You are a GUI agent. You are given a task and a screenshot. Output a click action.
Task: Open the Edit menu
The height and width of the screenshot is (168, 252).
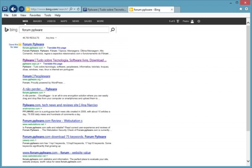(14, 15)
